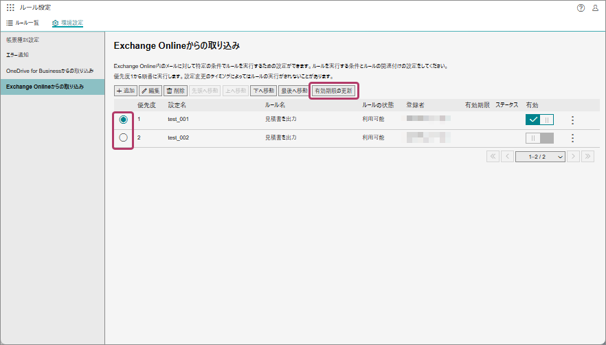
Task: Open the app launcher grid icon
Action: pyautogui.click(x=10, y=8)
